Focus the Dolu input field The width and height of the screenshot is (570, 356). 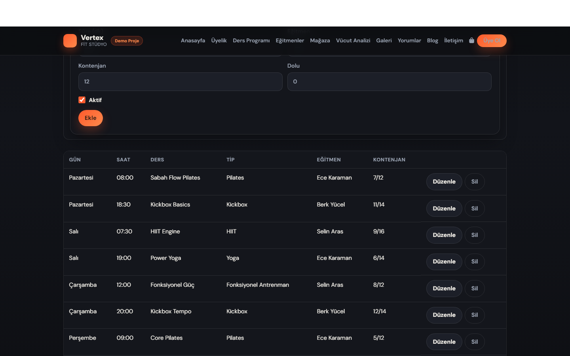(x=389, y=81)
